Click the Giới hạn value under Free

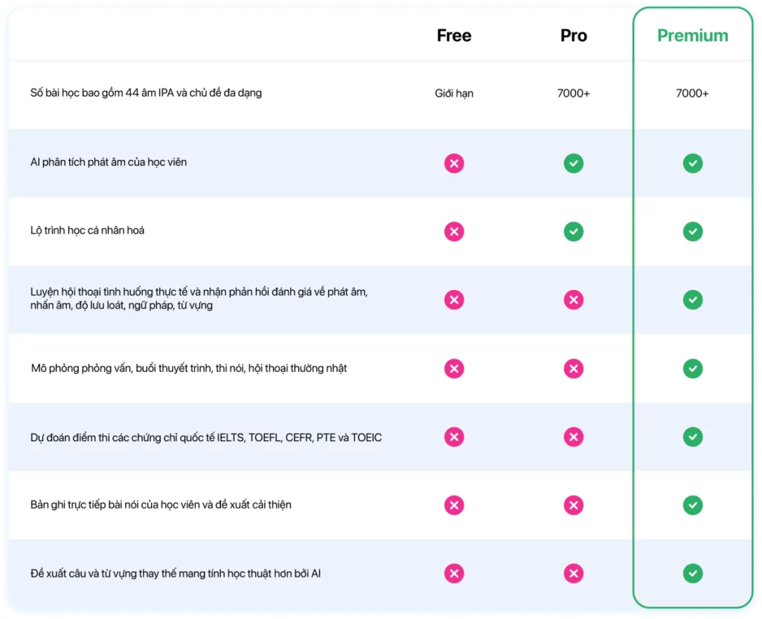coord(454,94)
